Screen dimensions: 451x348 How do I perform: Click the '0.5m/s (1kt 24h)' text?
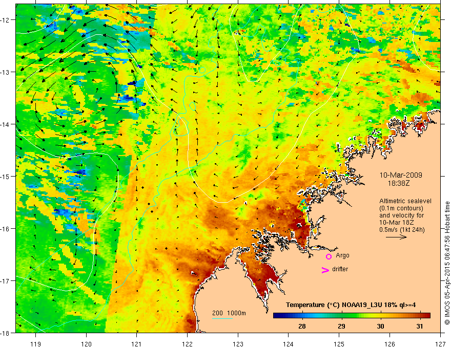tap(402, 230)
